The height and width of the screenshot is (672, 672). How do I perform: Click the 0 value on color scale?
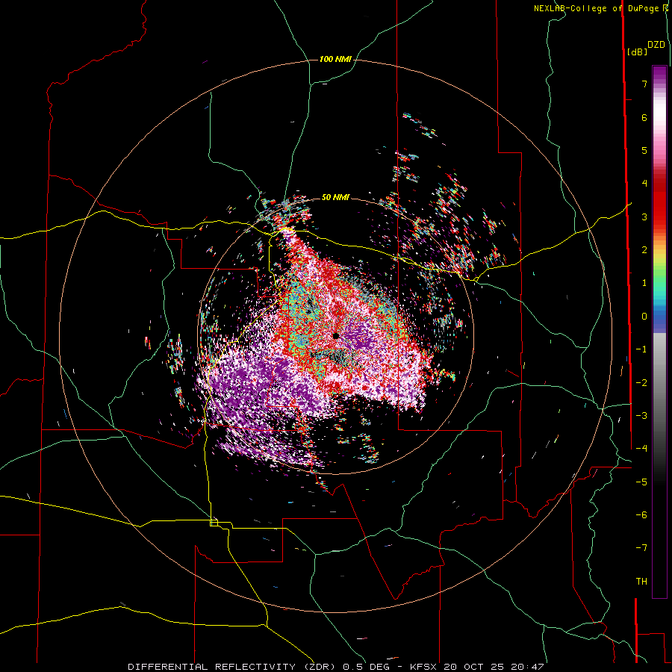click(x=644, y=317)
